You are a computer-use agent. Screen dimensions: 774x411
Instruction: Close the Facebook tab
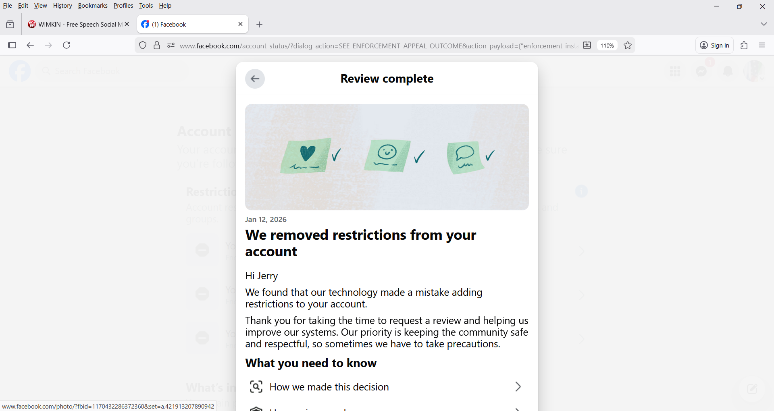coord(241,24)
